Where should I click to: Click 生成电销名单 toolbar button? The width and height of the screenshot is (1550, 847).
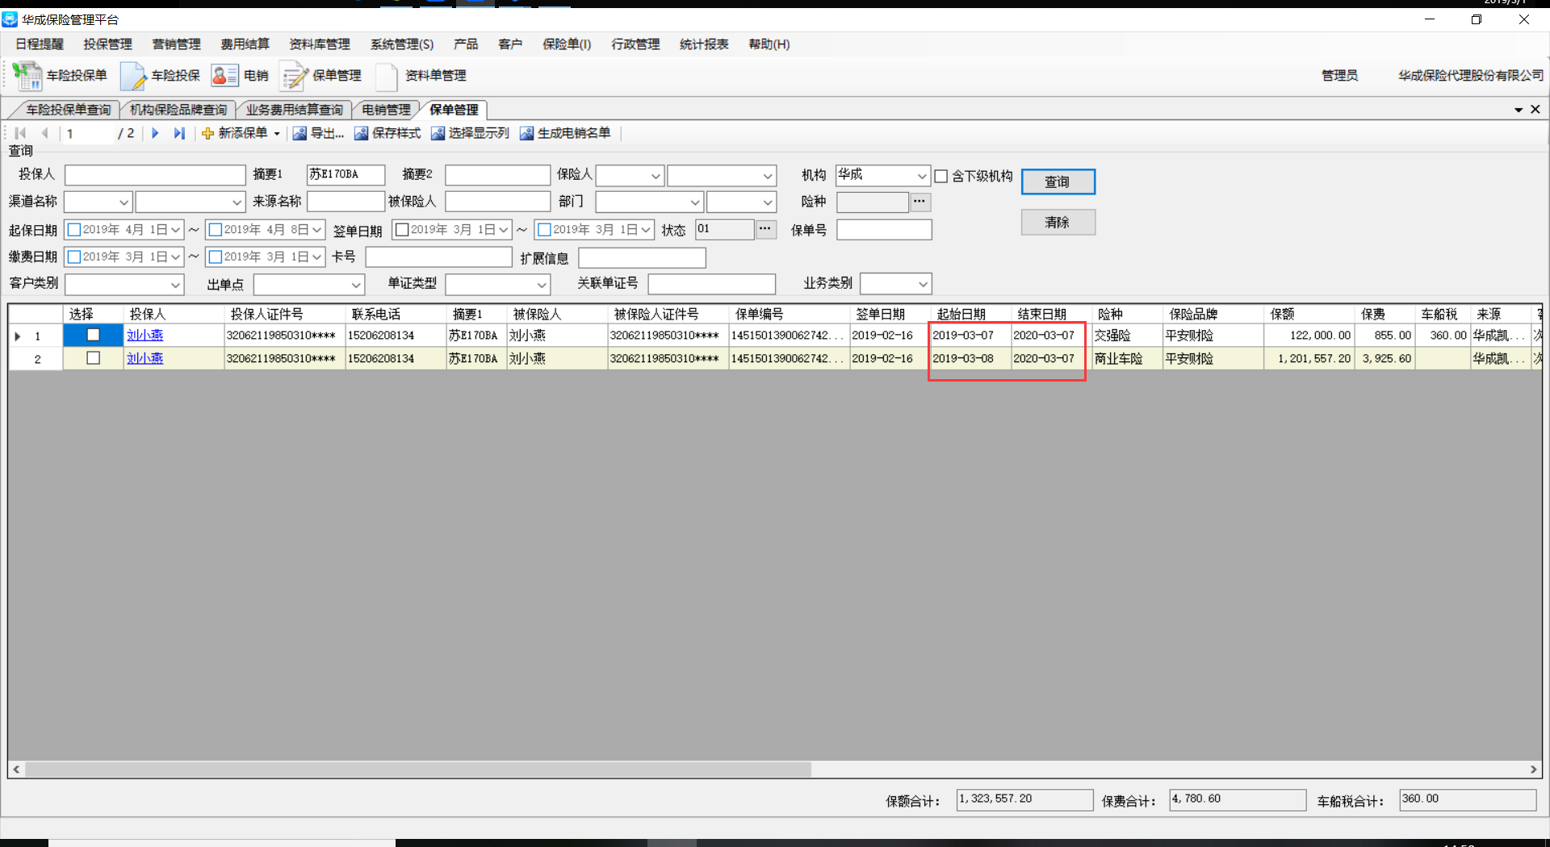pos(565,133)
